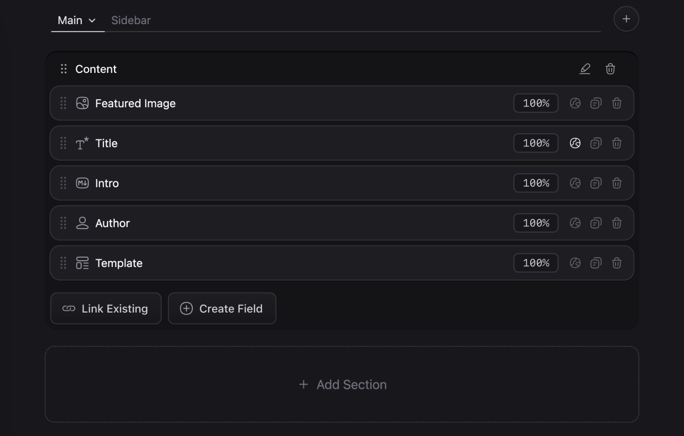The width and height of the screenshot is (684, 436).
Task: Select the Main tab
Action: [69, 20]
